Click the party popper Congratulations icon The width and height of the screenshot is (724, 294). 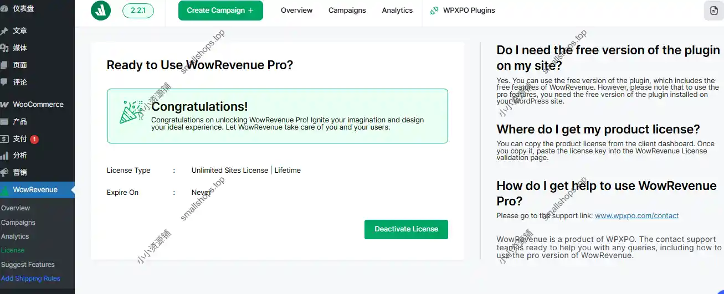click(132, 112)
